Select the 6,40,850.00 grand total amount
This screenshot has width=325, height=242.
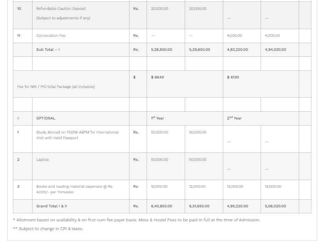[x=161, y=206]
